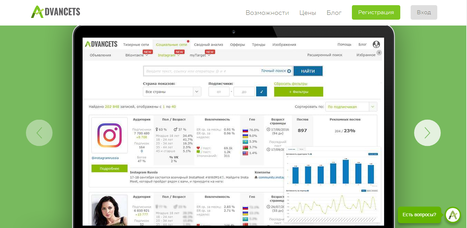Click the subscribers 'до' input
This screenshot has width=467, height=228.
pos(244,92)
